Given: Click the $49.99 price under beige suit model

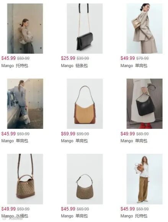Looking at the screenshot, I should (x=128, y=58).
